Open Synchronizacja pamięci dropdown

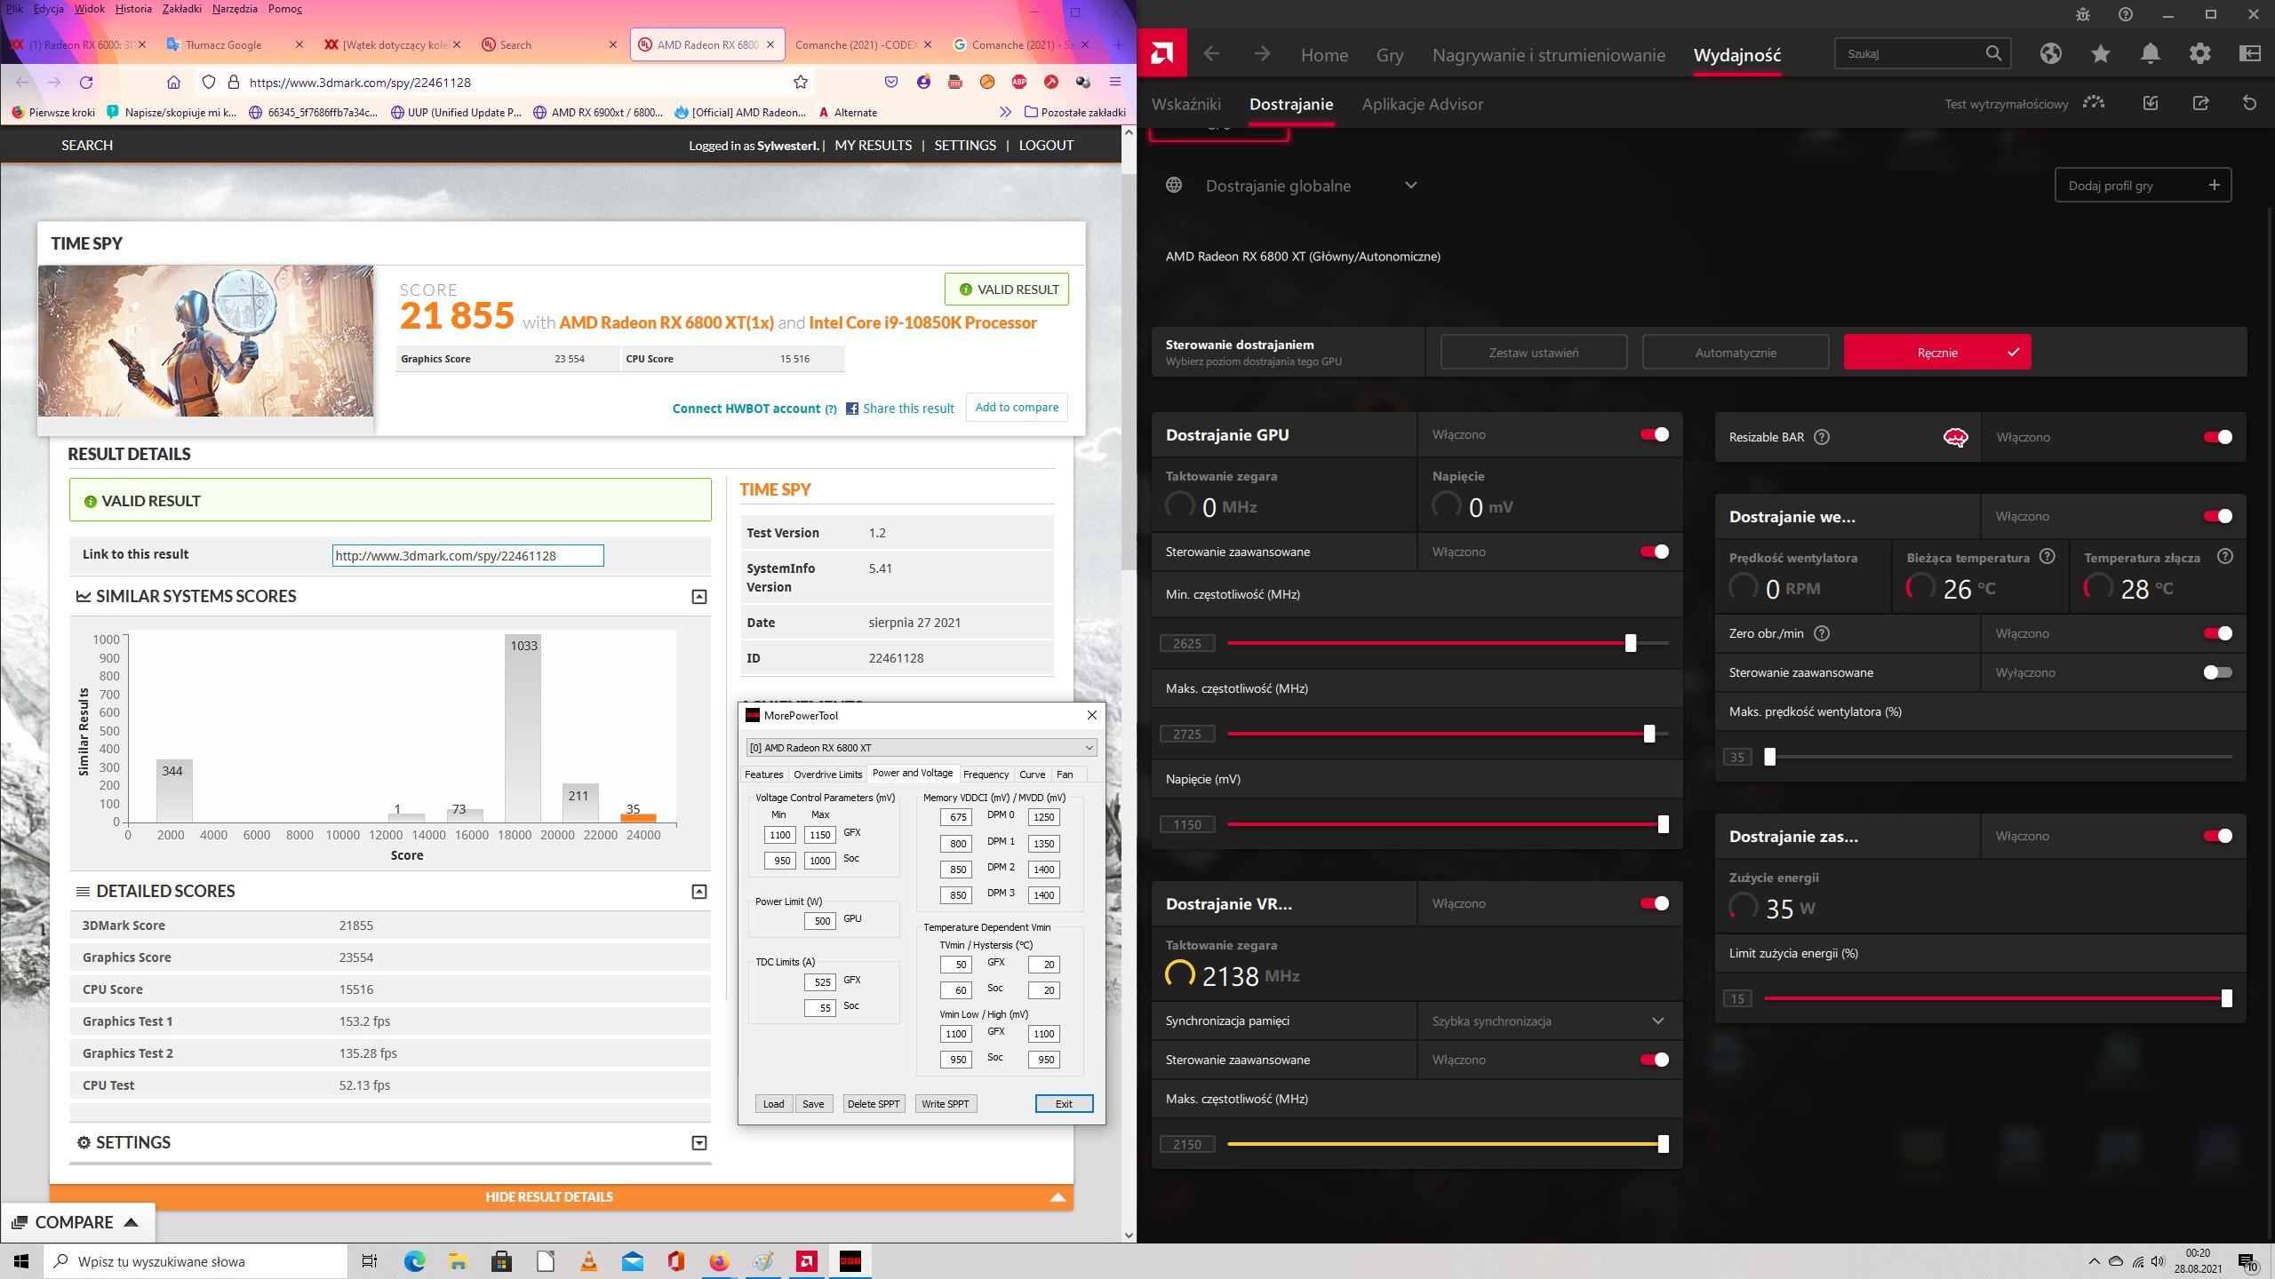pyautogui.click(x=1547, y=1021)
